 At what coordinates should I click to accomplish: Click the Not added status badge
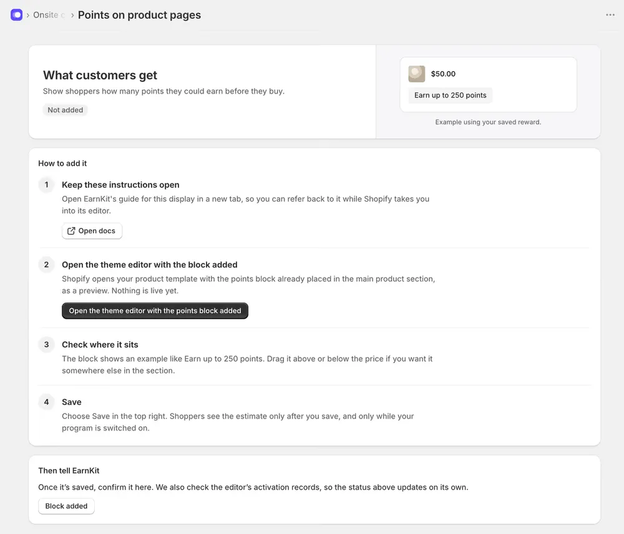pos(66,110)
